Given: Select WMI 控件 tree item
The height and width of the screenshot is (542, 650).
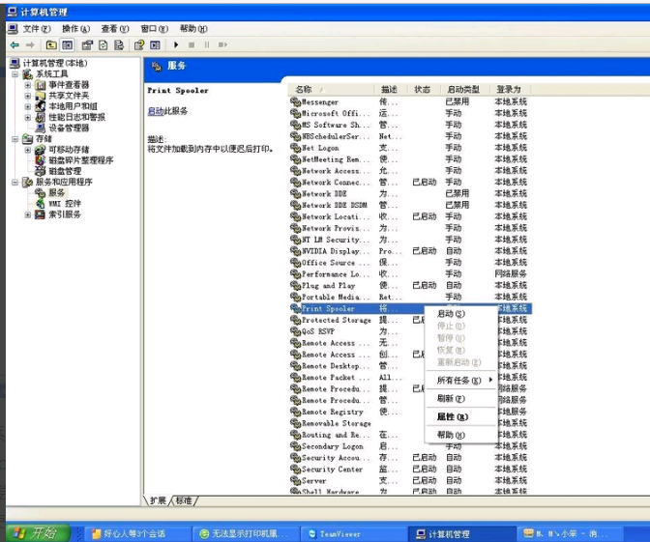Looking at the screenshot, I should point(65,203).
